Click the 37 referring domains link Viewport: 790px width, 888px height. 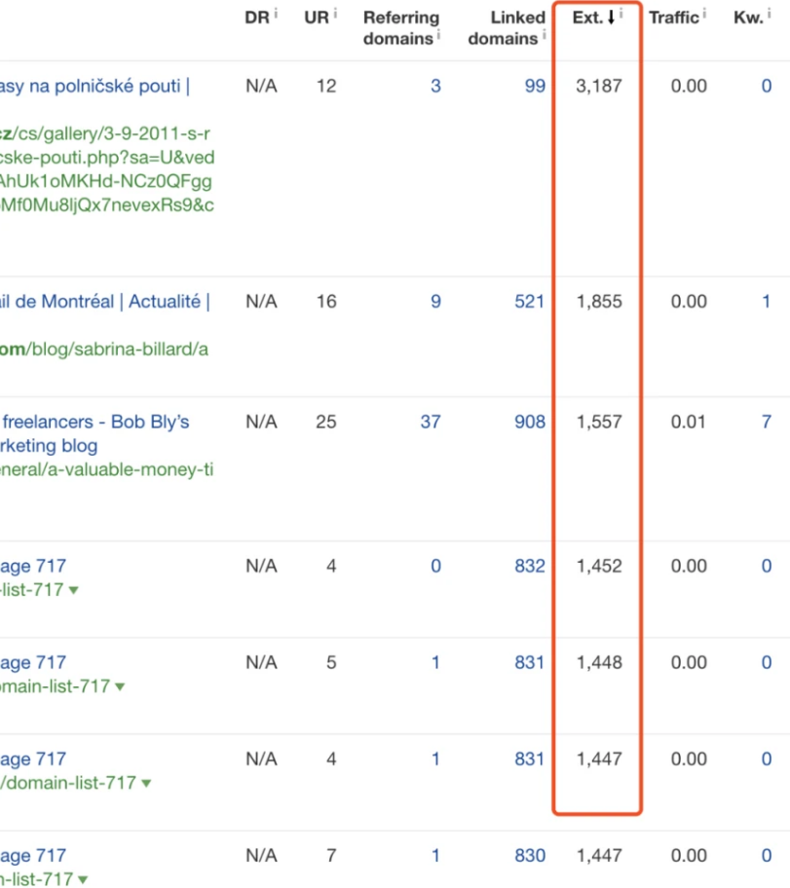430,422
